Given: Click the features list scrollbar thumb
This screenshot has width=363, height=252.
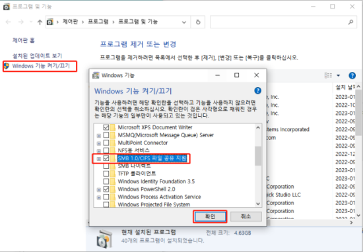Looking at the screenshot, I should (x=258, y=156).
